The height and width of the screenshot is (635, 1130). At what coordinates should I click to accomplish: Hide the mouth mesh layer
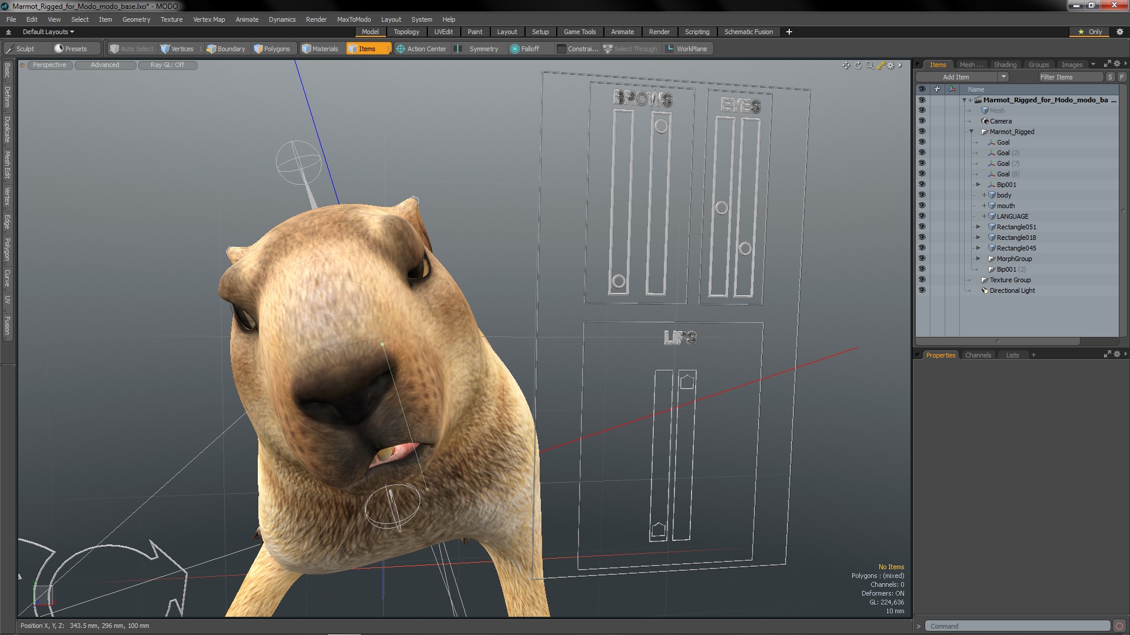click(x=922, y=206)
